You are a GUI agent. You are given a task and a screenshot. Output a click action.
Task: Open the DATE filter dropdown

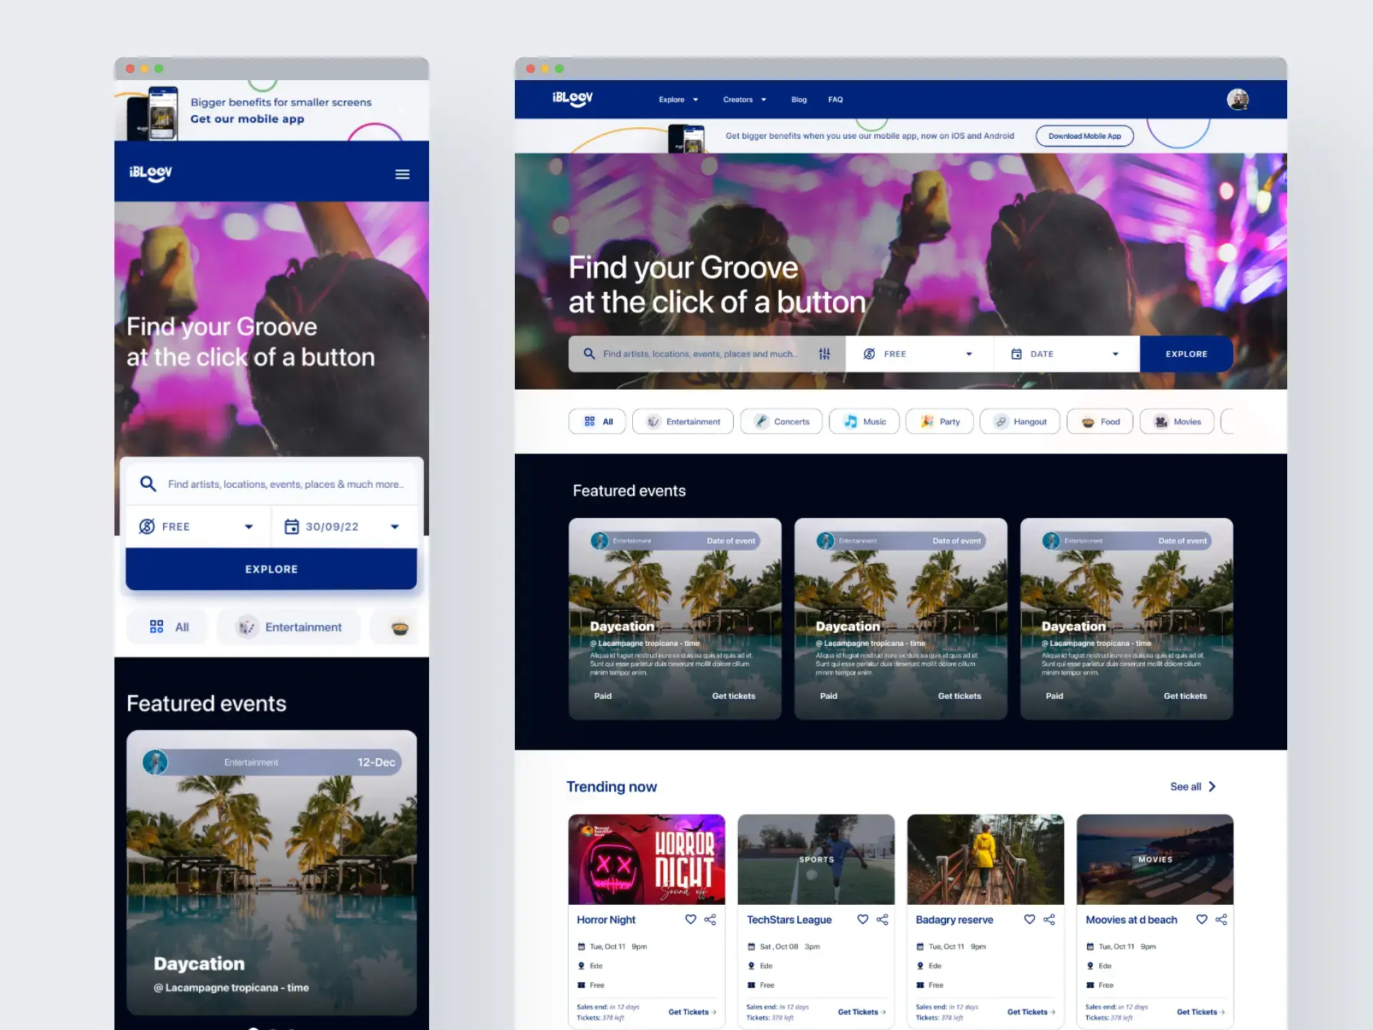pyautogui.click(x=1066, y=353)
